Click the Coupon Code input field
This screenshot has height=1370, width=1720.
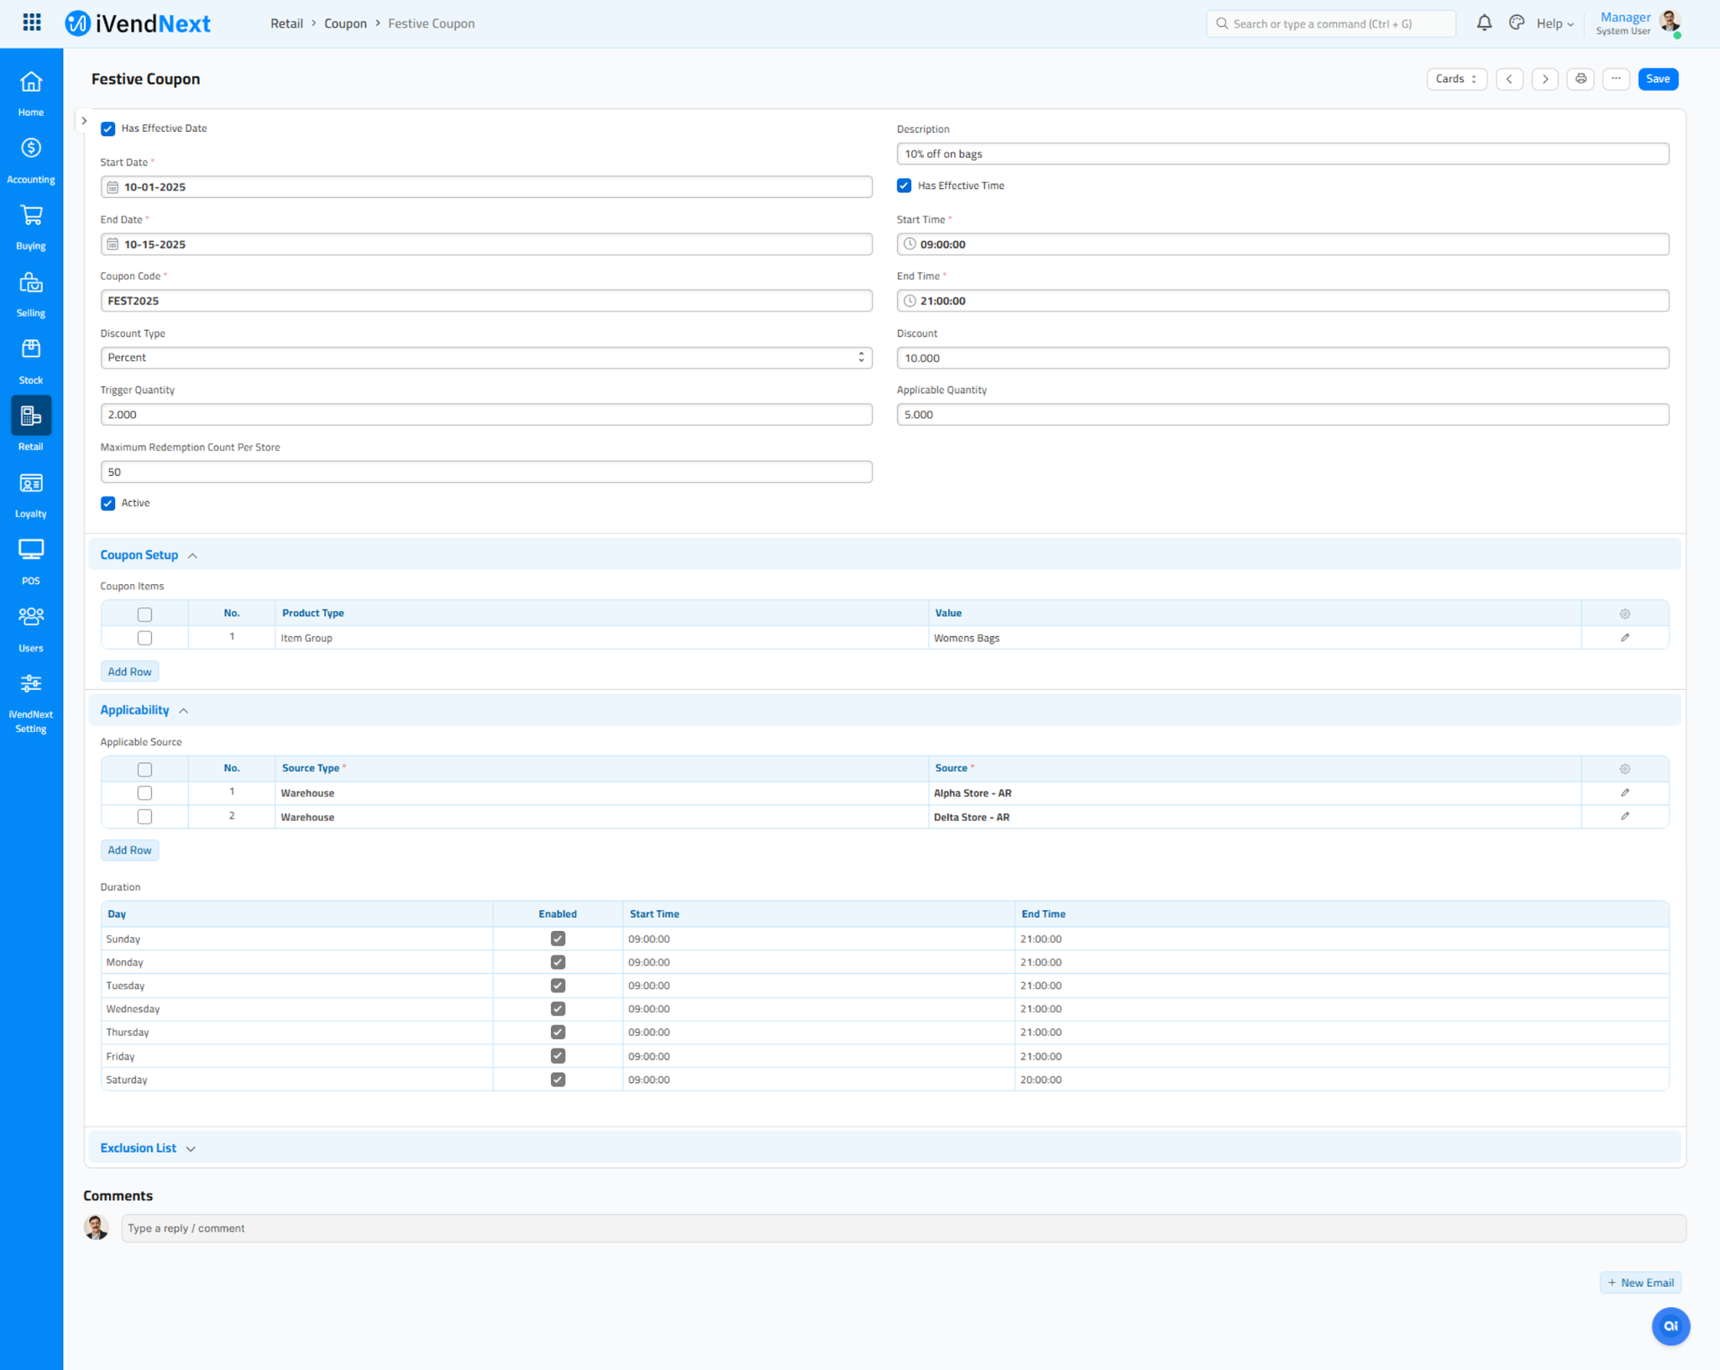pos(485,301)
